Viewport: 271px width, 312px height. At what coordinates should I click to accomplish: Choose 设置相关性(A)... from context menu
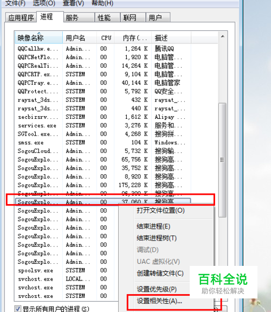pos(159,301)
